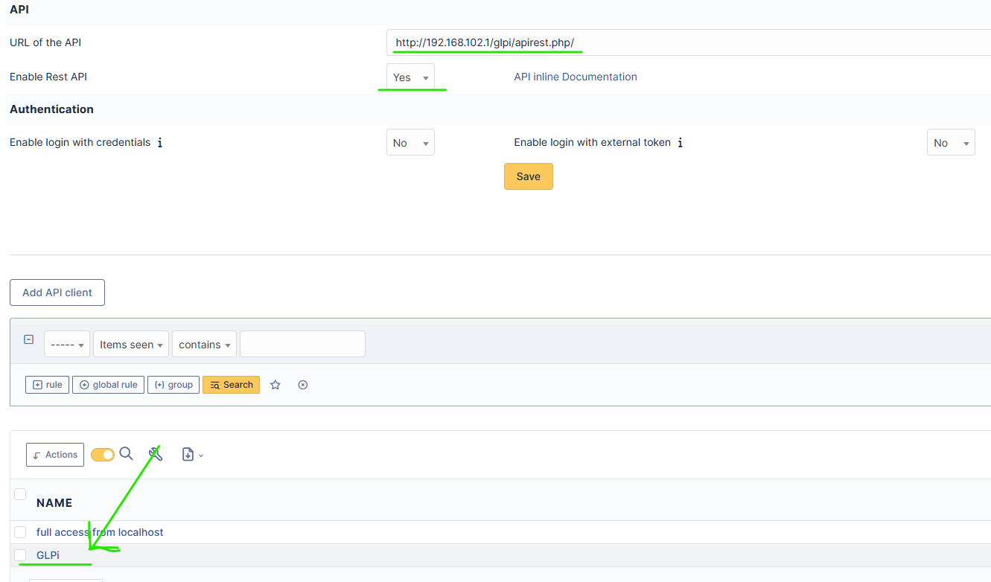Viewport: 991px width, 582px height.
Task: Open API inline Documentation link
Action: point(576,77)
